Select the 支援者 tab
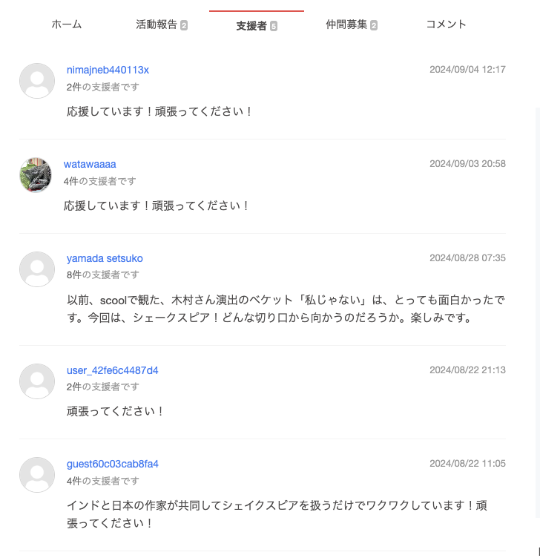 pos(251,26)
